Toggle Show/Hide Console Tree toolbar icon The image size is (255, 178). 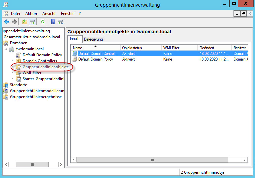[33, 22]
